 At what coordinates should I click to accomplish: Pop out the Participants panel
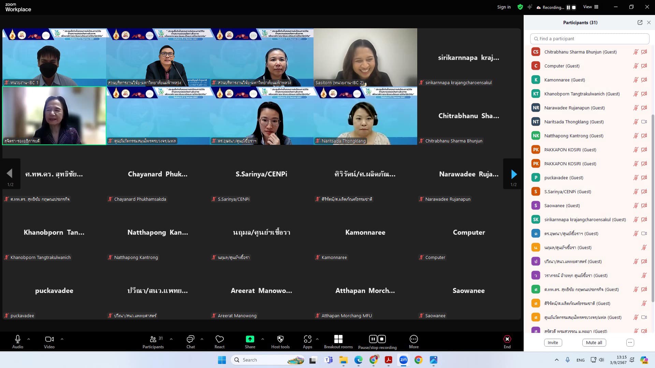[640, 22]
